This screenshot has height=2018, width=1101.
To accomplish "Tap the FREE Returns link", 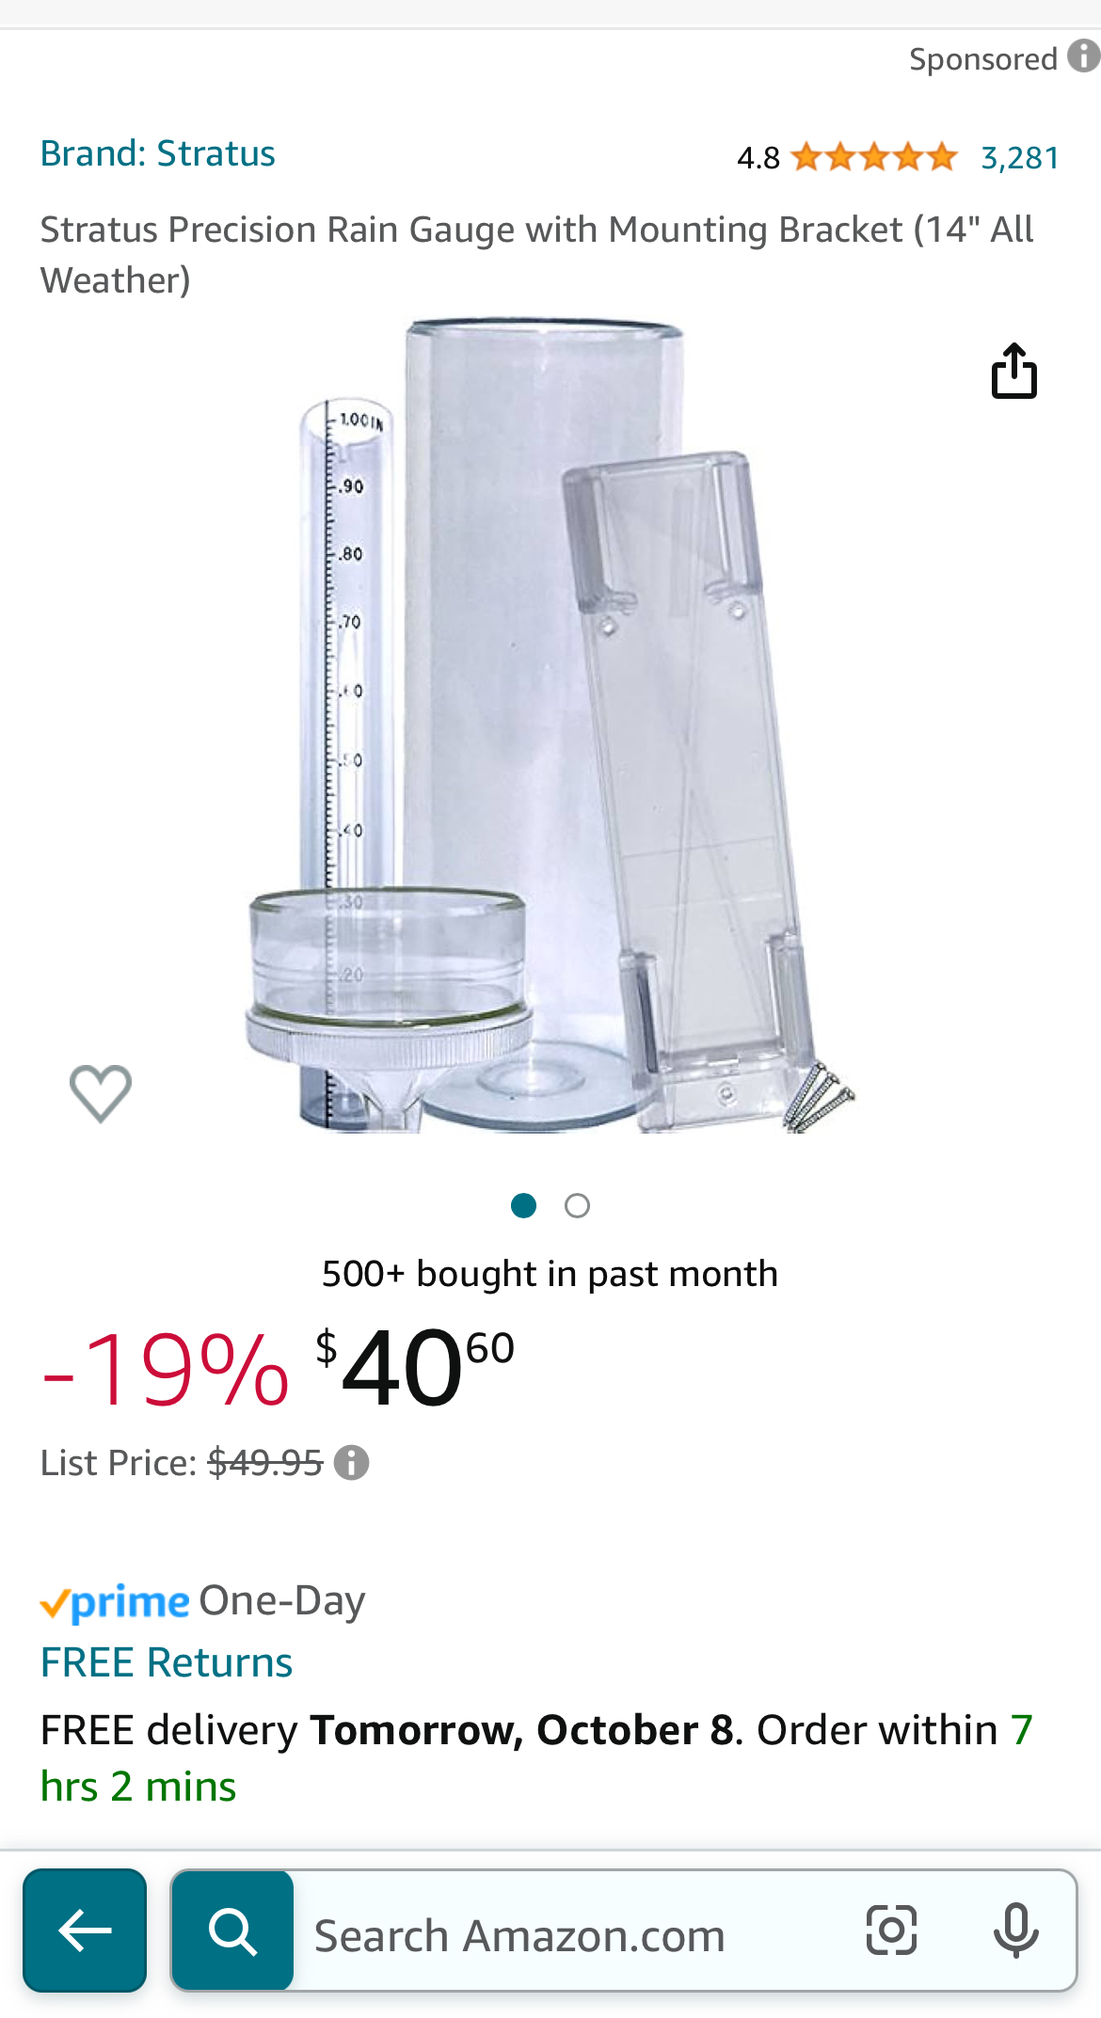I will click(x=167, y=1663).
